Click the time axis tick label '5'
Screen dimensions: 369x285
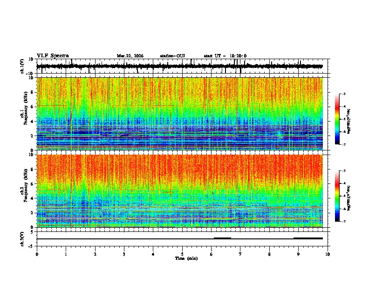tap(182, 254)
